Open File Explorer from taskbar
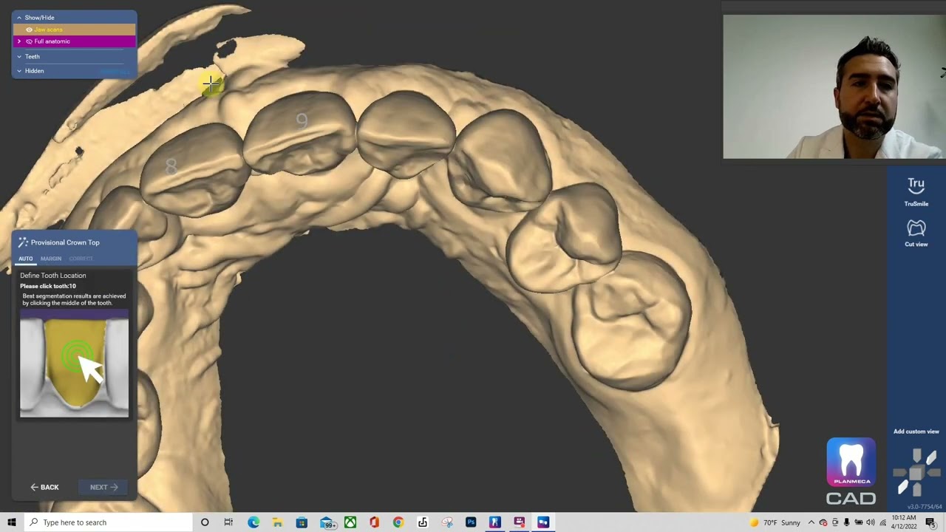The width and height of the screenshot is (946, 532). 277,522
